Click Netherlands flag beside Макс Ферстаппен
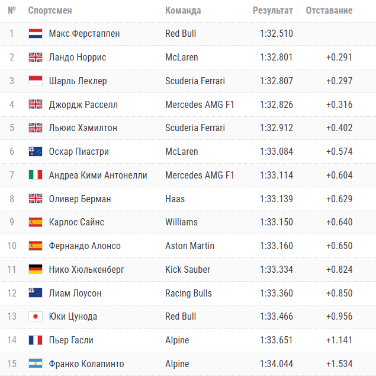 pos(35,34)
